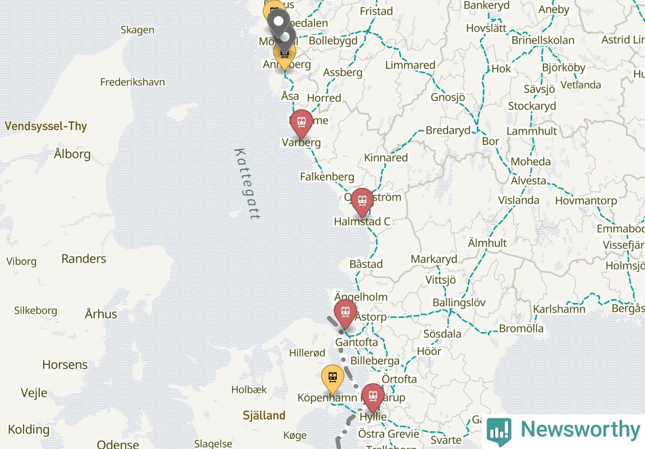This screenshot has width=645, height=449.
Task: Click the yellow train marker at Anneberg
Action: tap(285, 56)
